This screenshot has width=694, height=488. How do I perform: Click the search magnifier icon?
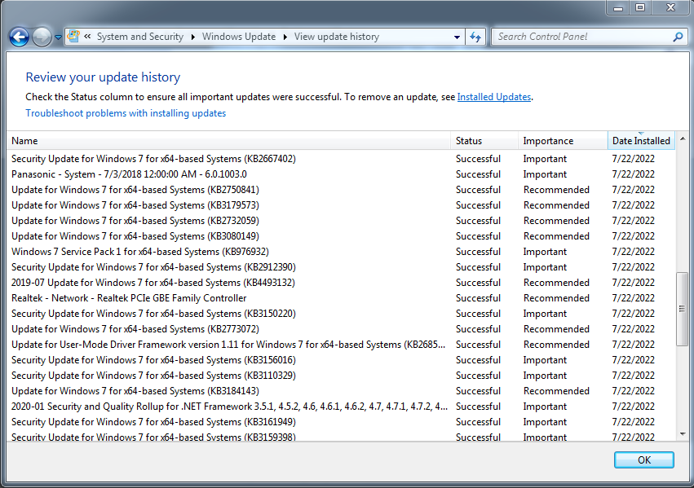point(678,37)
